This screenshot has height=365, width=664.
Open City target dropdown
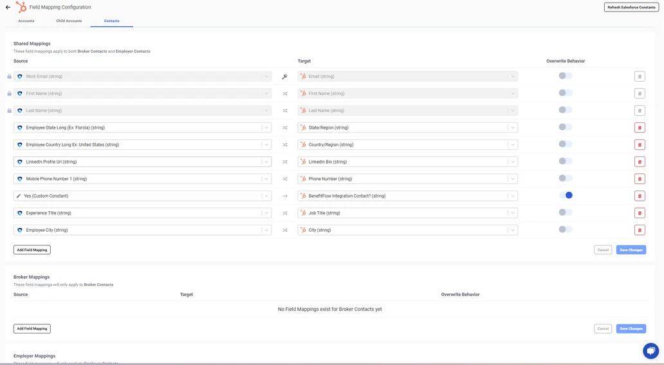407,230
